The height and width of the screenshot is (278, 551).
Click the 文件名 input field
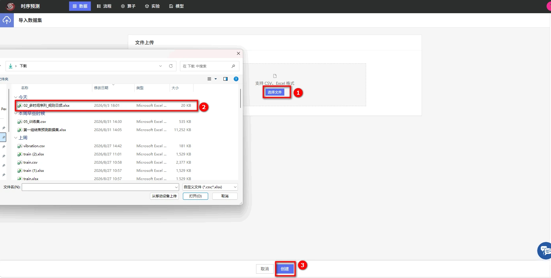pos(100,187)
